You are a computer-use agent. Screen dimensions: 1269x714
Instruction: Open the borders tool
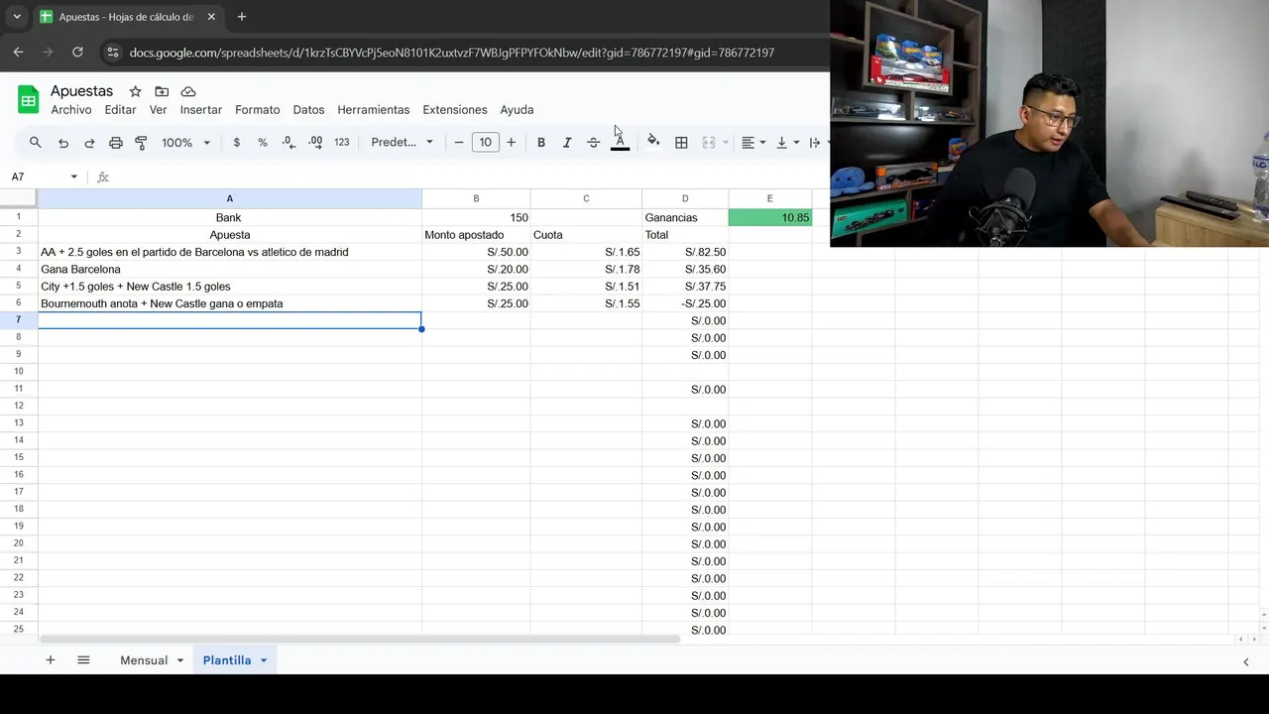click(x=681, y=143)
